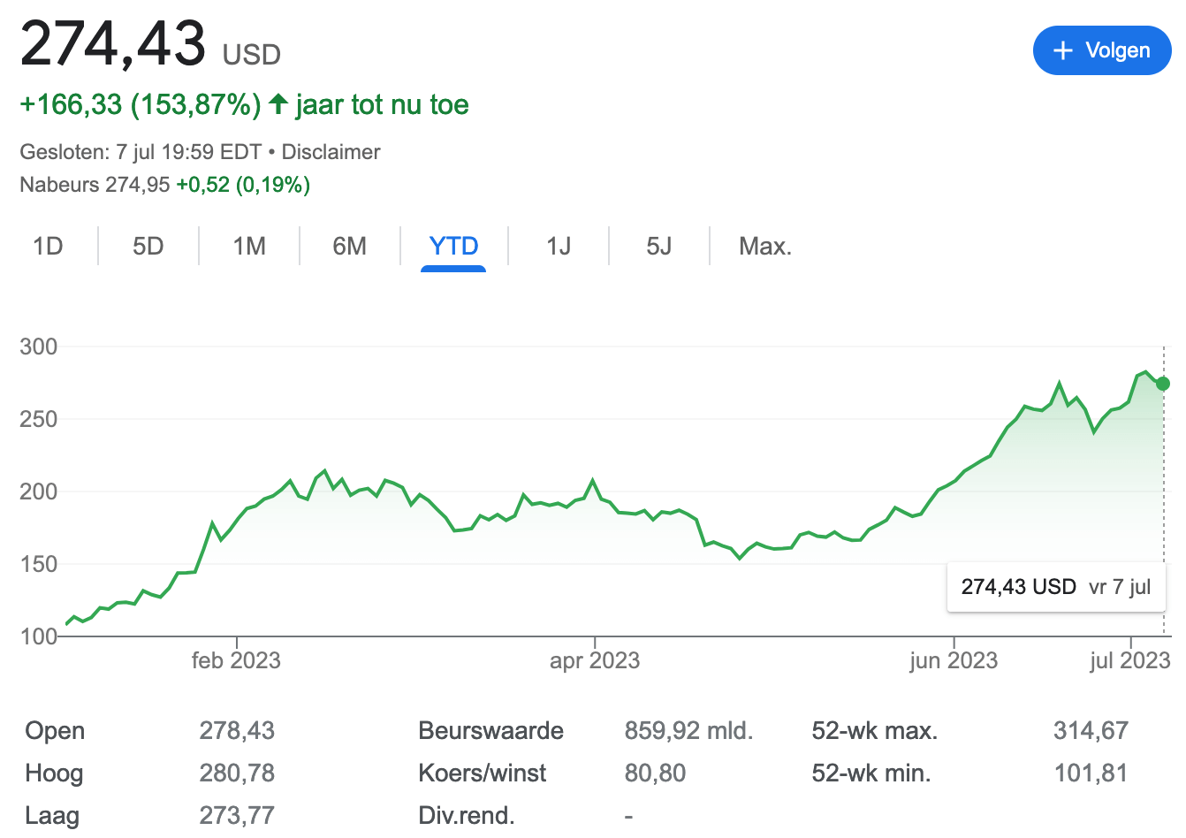Select the Max. chart range
1186x838 pixels.
click(764, 246)
